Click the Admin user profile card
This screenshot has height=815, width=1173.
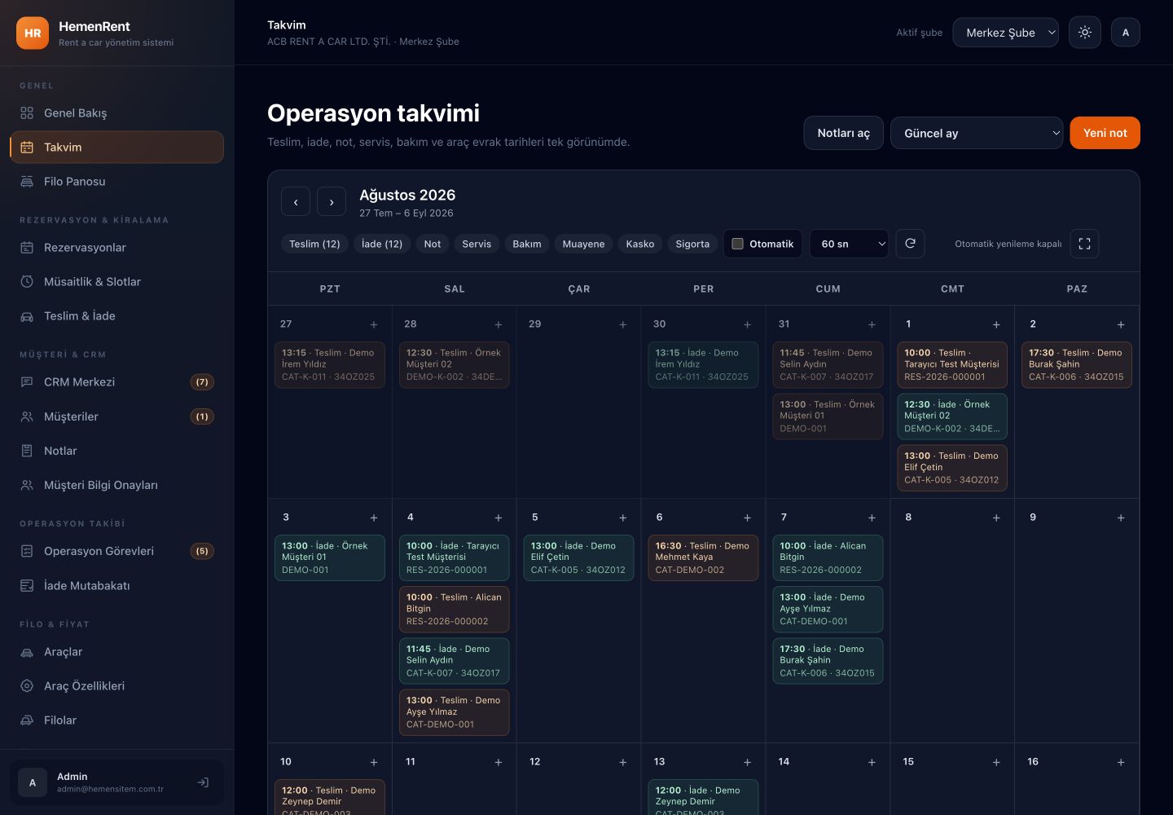click(x=117, y=782)
